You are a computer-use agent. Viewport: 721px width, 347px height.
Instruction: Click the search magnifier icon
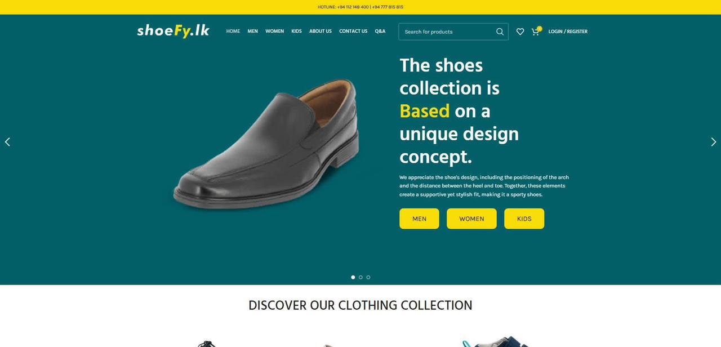(x=500, y=32)
